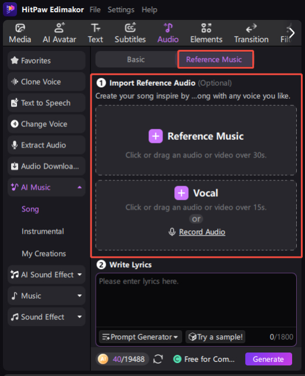This screenshot has height=376, width=305.
Task: Click the Vocal audio drop zone
Action: coord(196,215)
